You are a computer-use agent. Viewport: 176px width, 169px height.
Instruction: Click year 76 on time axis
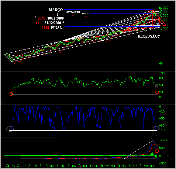point(19,166)
